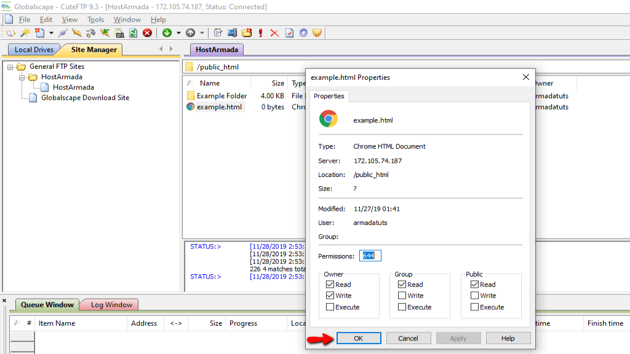Confirm the properties dialog with OK

pyautogui.click(x=359, y=339)
